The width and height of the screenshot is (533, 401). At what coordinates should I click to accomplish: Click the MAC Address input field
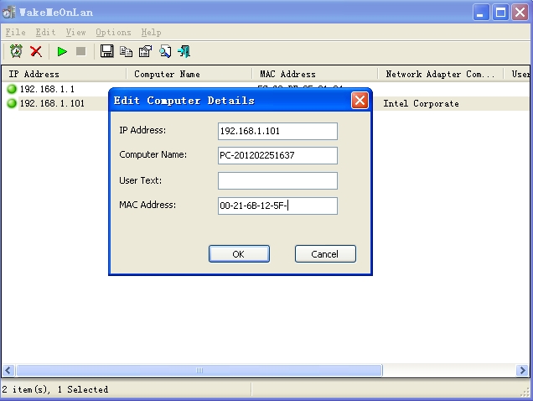[x=277, y=206]
